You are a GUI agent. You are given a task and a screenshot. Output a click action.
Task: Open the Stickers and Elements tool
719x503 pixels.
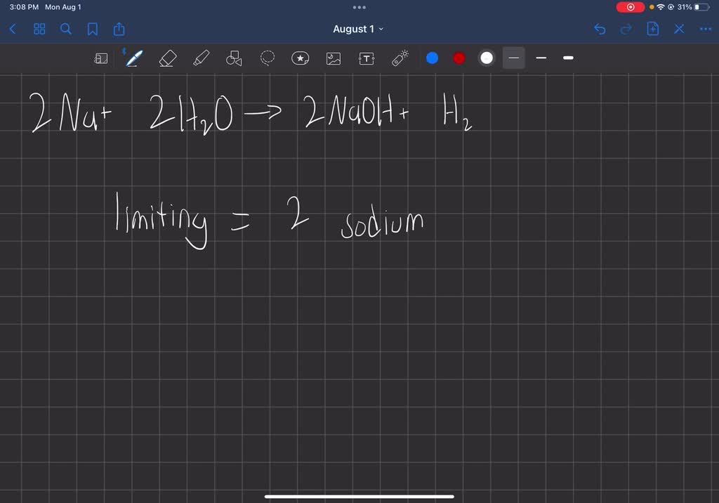[x=300, y=58]
